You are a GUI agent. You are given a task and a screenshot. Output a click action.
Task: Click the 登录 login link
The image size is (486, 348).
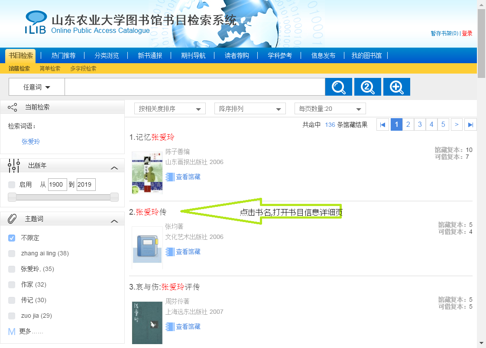(x=467, y=33)
